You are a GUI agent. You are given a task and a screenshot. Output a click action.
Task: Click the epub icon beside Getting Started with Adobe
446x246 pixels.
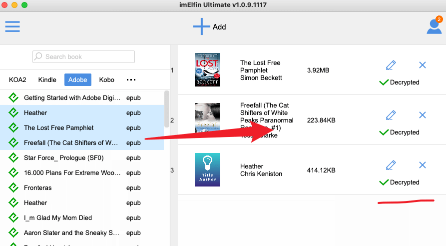13,97
